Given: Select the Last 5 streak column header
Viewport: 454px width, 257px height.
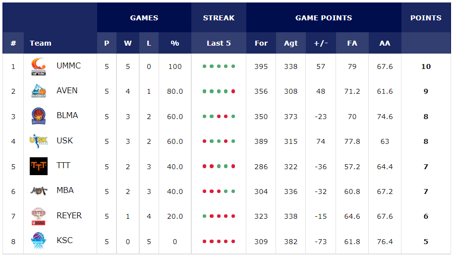Looking at the screenshot, I should pyautogui.click(x=219, y=43).
